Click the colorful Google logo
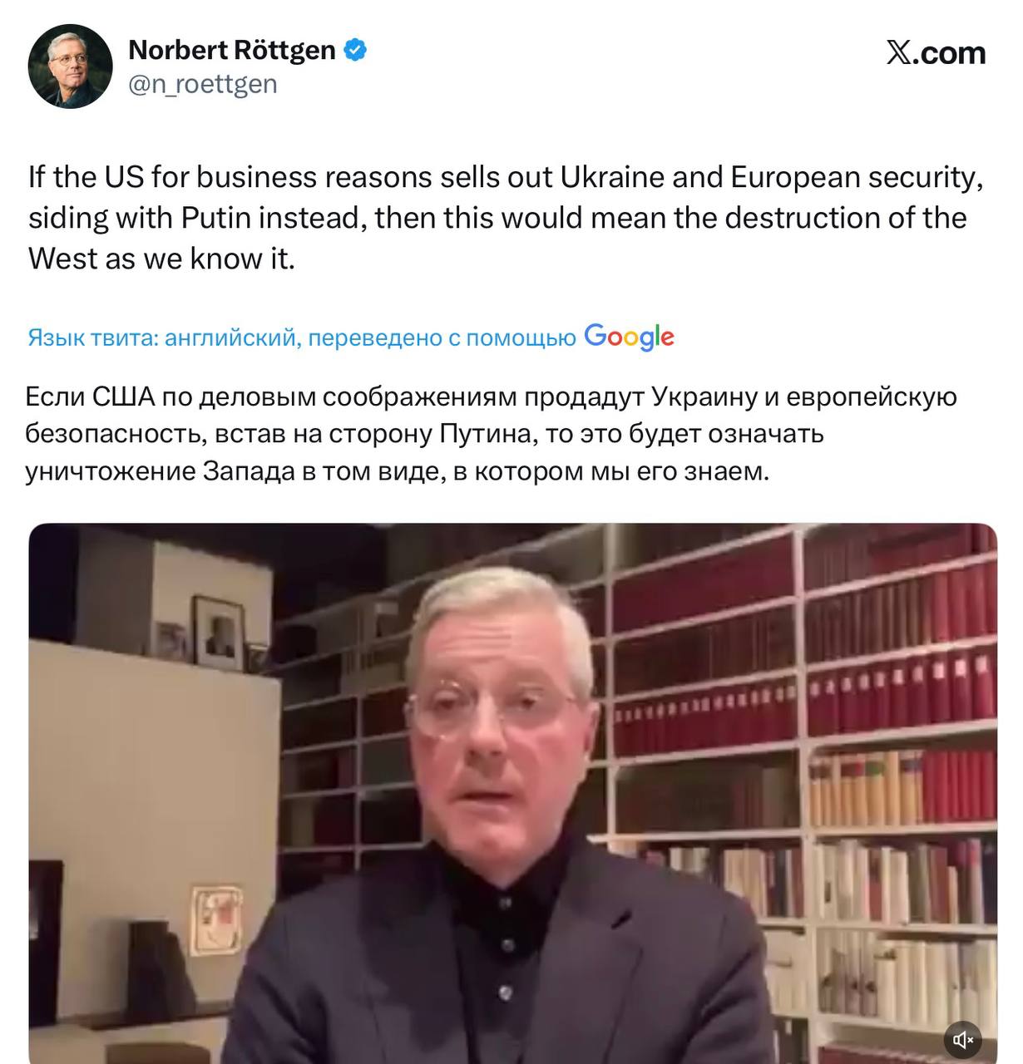The height and width of the screenshot is (1064, 1023). 629,337
